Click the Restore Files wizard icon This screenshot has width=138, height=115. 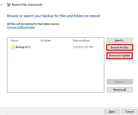point(9,5)
